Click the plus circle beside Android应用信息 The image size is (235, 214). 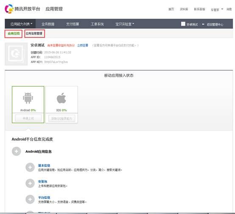click(17, 151)
